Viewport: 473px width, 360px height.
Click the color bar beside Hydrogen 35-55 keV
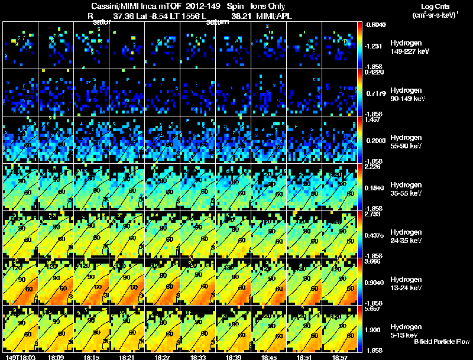pos(359,187)
